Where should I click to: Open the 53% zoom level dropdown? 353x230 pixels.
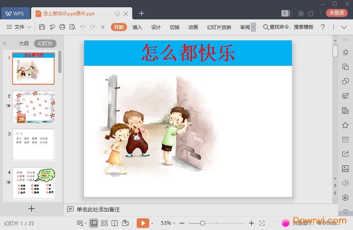click(x=168, y=223)
